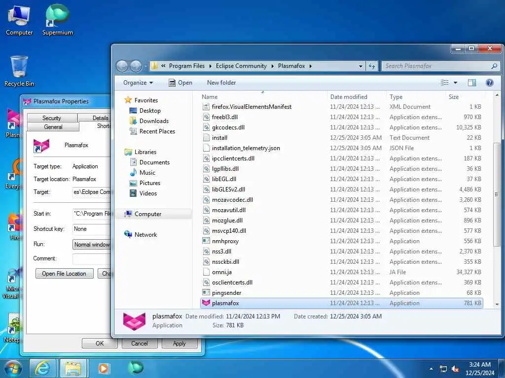Select the installation_telemetry.json file
The width and height of the screenshot is (505, 378).
coord(341,148)
